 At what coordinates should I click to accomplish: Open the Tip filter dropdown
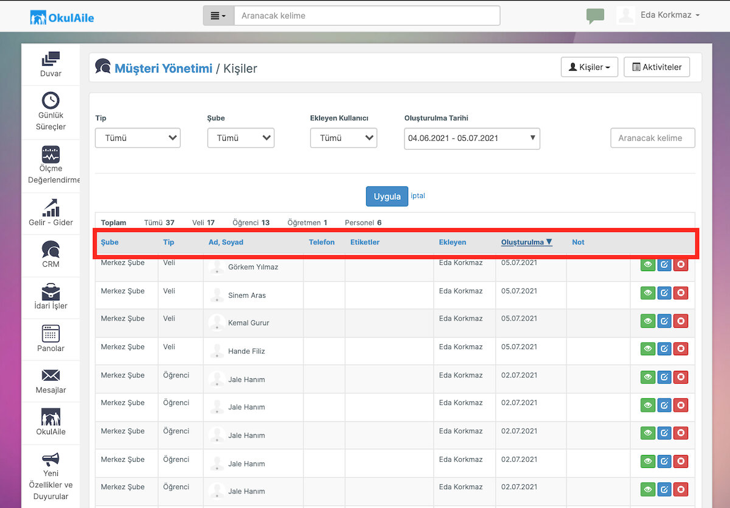(138, 138)
